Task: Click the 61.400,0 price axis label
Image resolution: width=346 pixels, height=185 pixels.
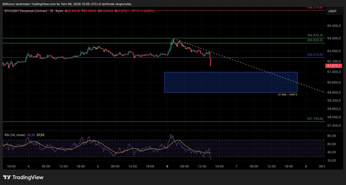Action: (334, 72)
